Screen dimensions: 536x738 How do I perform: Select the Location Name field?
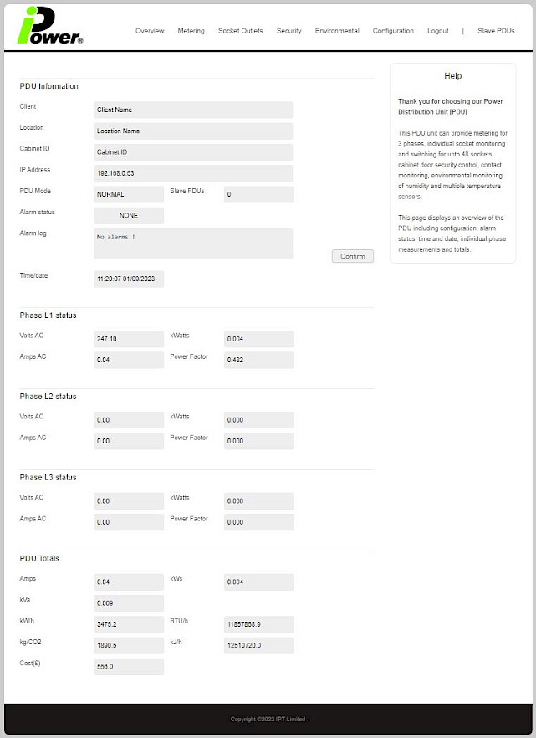193,131
